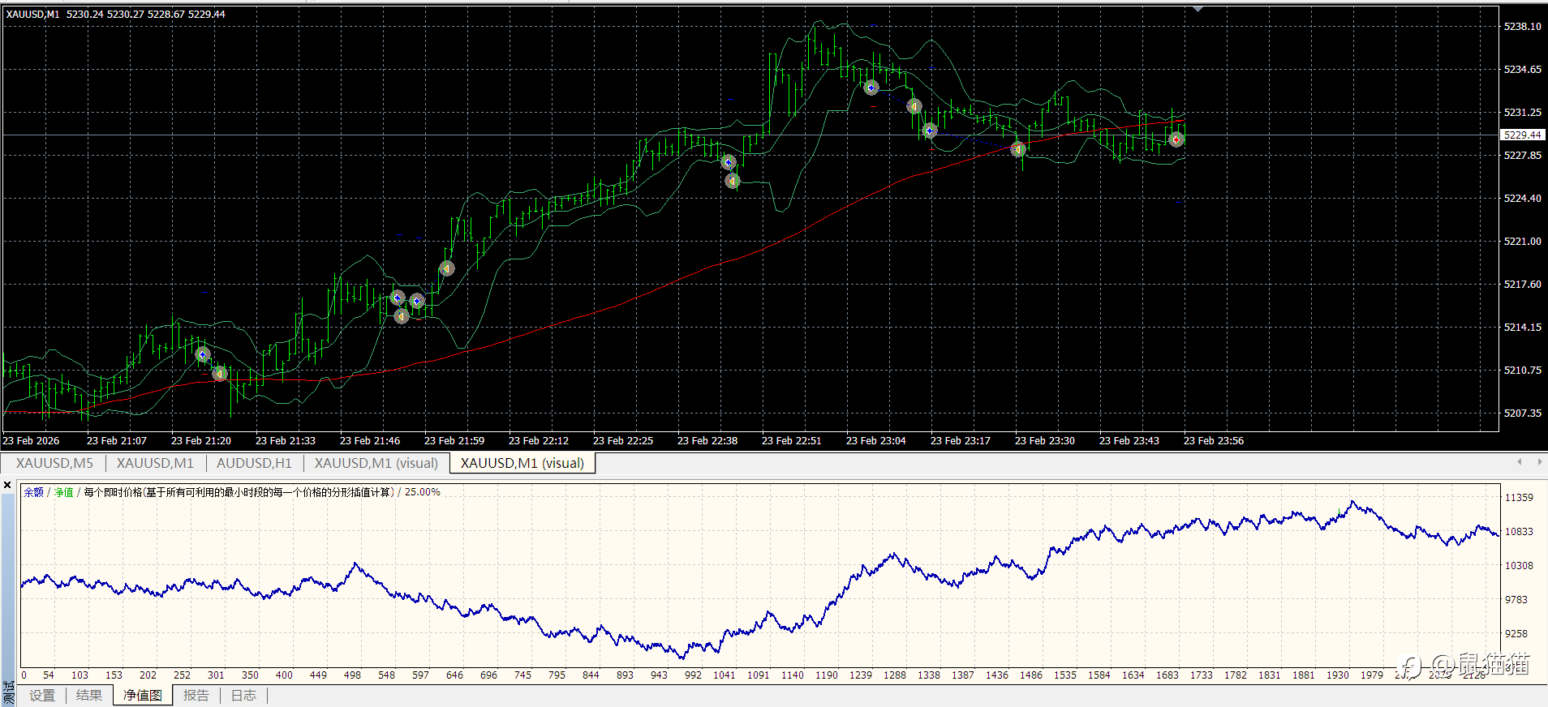Image resolution: width=1548 pixels, height=707 pixels.
Task: Switch to the inactive XAUUSD,M1 (visual) tab
Action: coord(376,463)
